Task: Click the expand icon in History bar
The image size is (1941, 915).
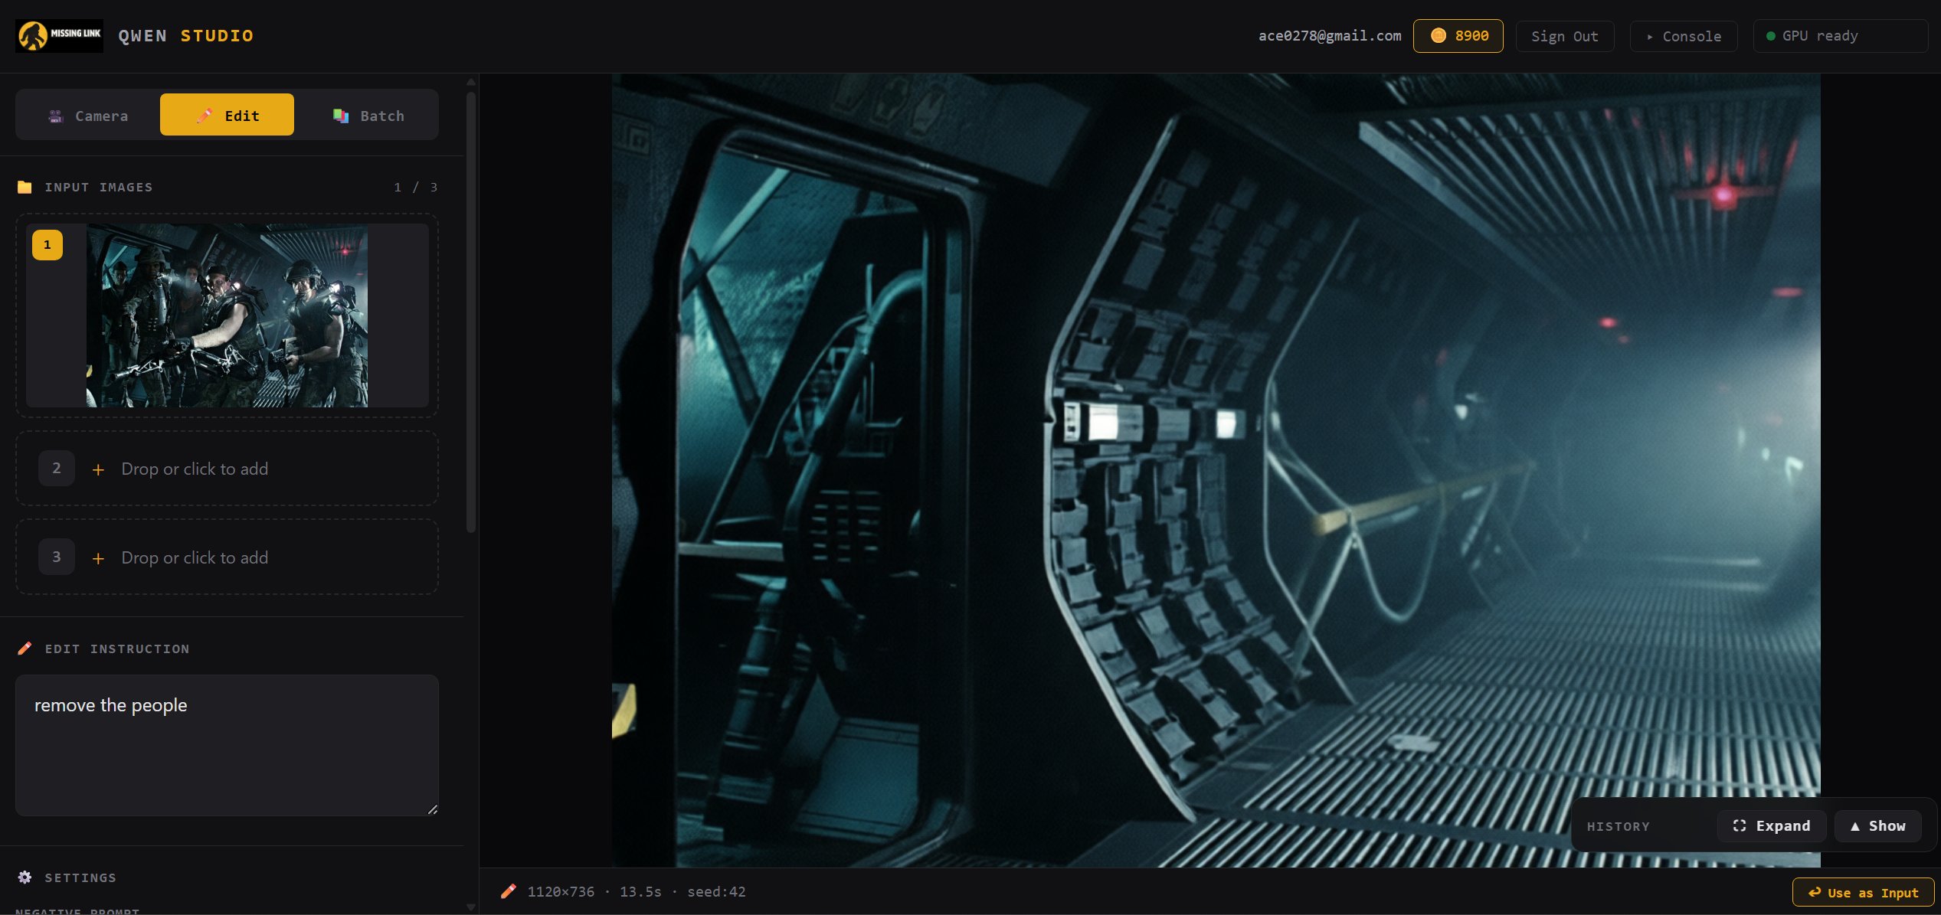Action: pos(1740,825)
